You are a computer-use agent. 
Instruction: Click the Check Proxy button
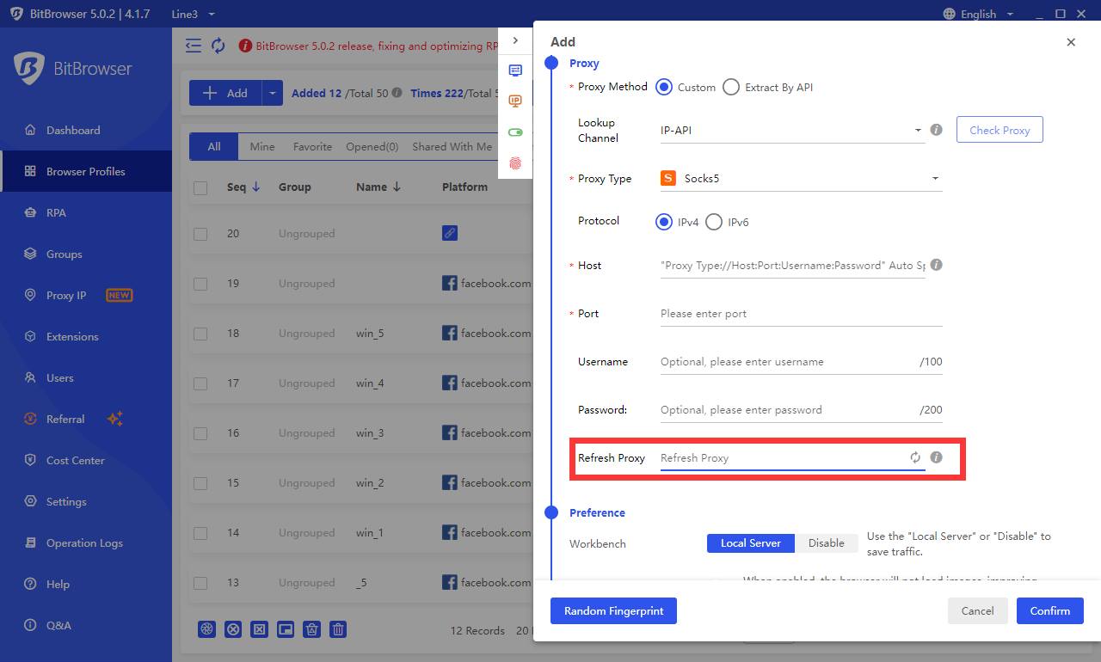[1000, 130]
